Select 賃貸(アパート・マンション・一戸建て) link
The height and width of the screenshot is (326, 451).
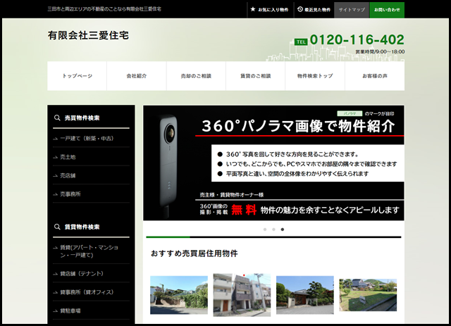91,251
